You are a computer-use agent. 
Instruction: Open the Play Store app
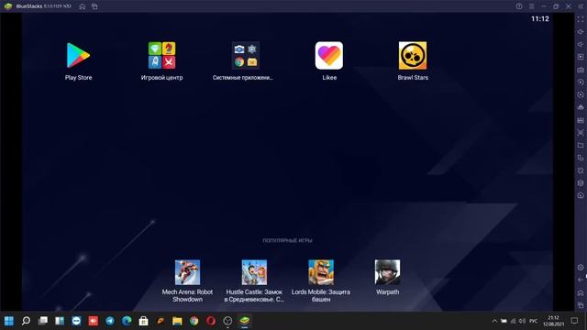78,55
